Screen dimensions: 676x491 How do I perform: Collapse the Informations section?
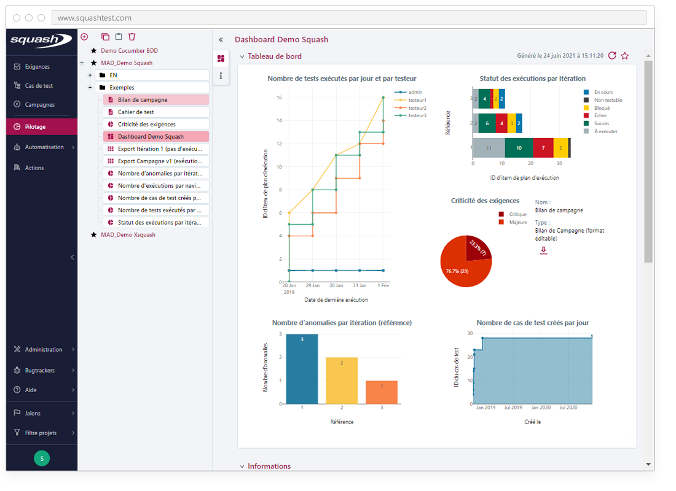(242, 467)
